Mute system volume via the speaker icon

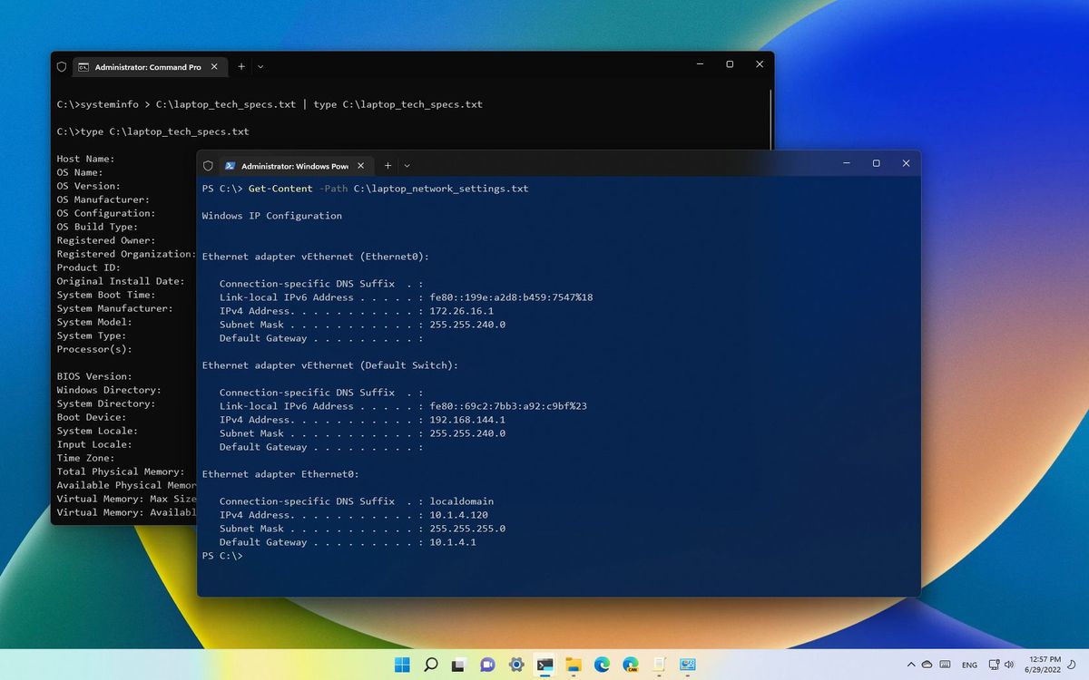[1010, 665]
